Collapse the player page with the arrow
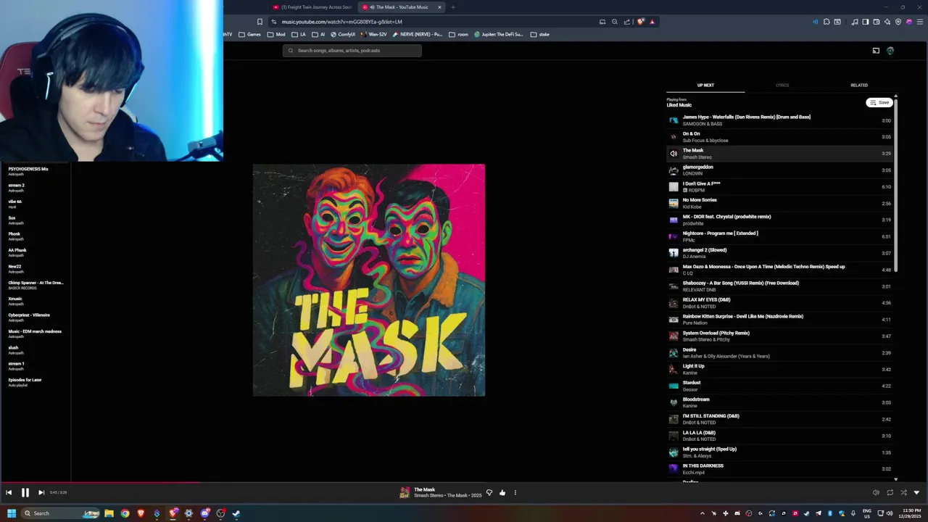Image resolution: width=928 pixels, height=522 pixels. tap(916, 492)
